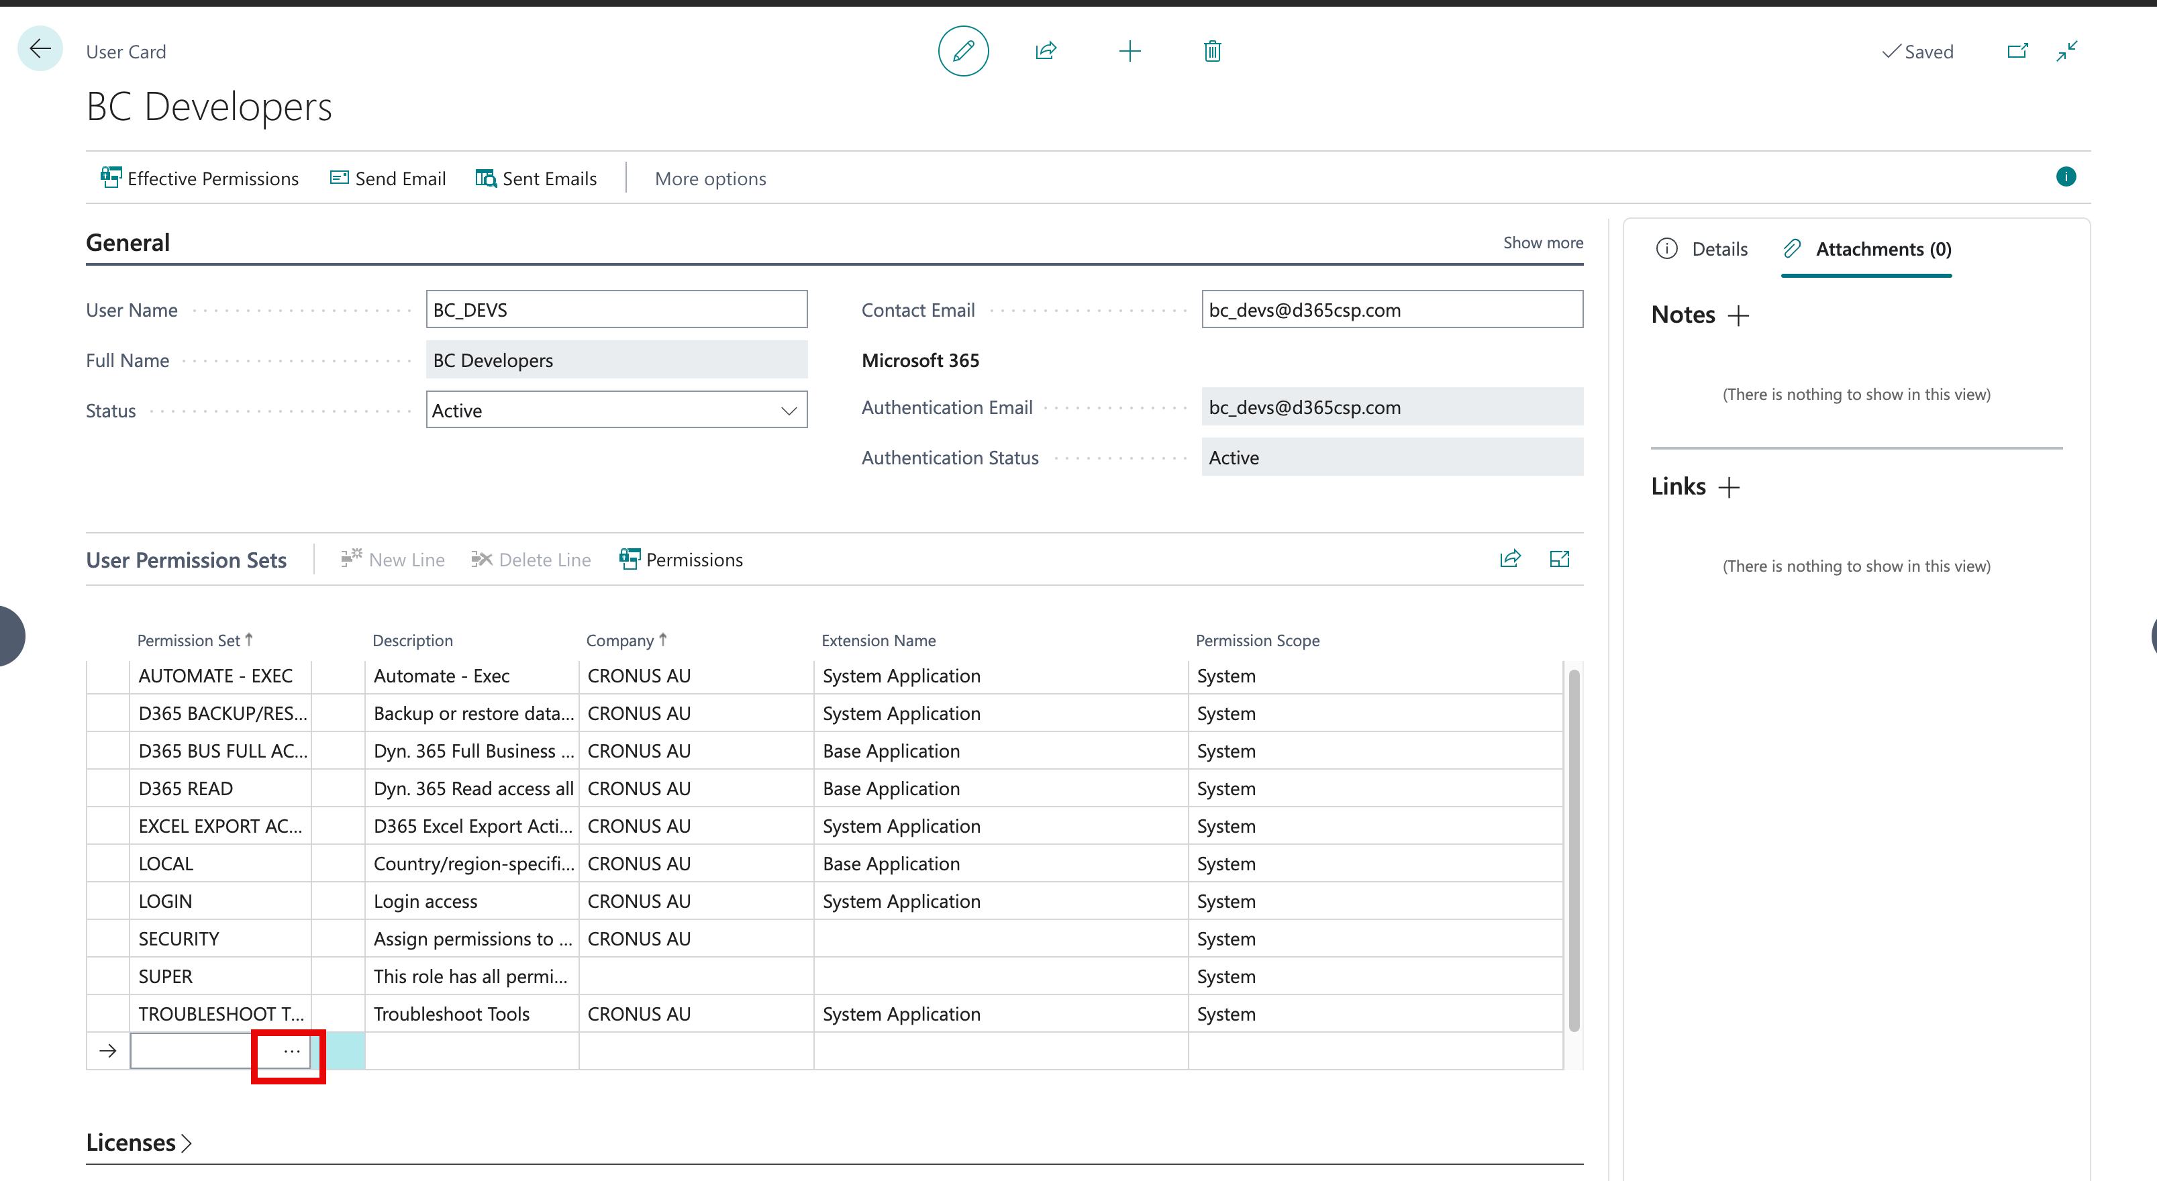Maximize the User Permission Sets part
The image size is (2157, 1181).
1559,559
